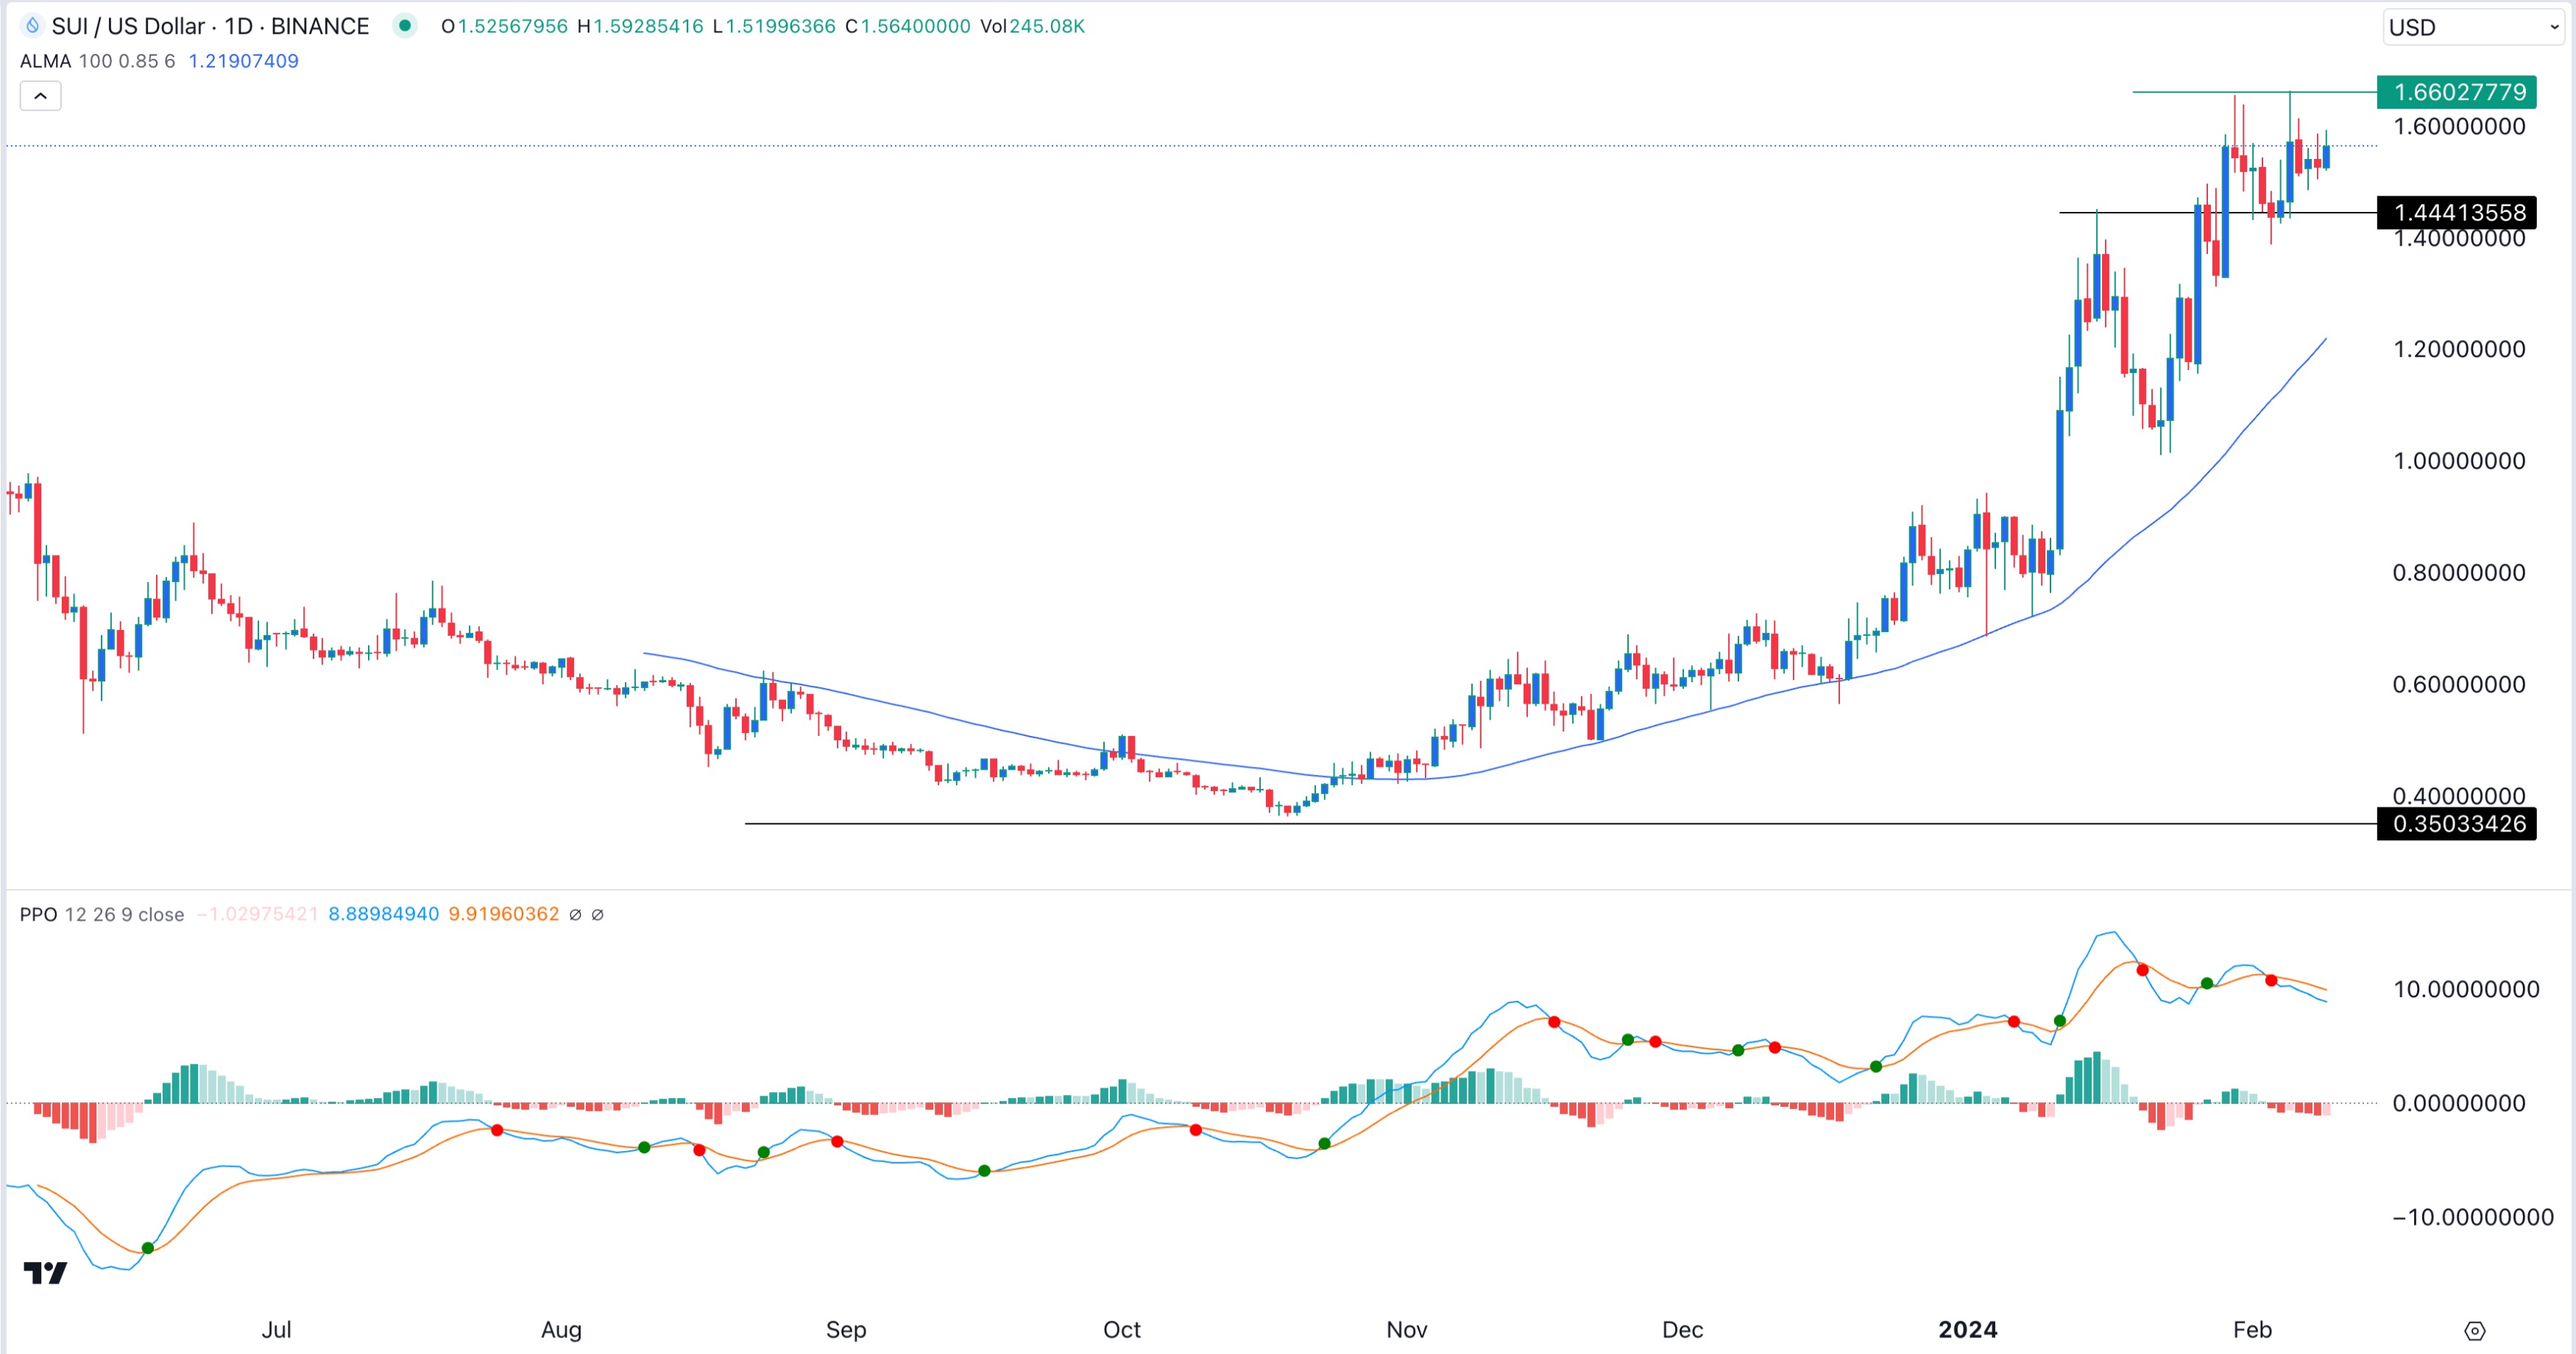Open chart settings gear icon
Image resolution: width=2576 pixels, height=1354 pixels.
click(x=2474, y=1331)
